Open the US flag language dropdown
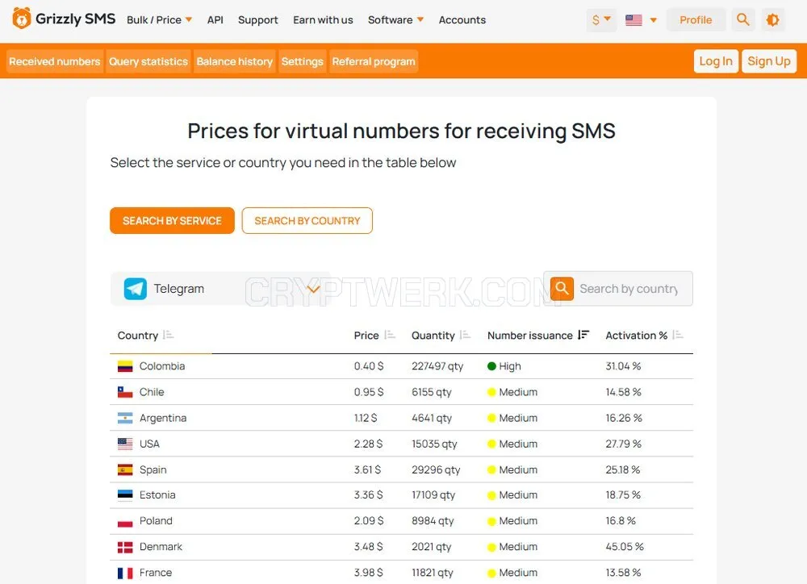The height and width of the screenshot is (584, 807). (x=641, y=20)
